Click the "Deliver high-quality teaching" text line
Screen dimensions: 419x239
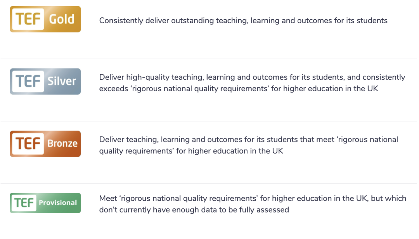click(x=252, y=77)
